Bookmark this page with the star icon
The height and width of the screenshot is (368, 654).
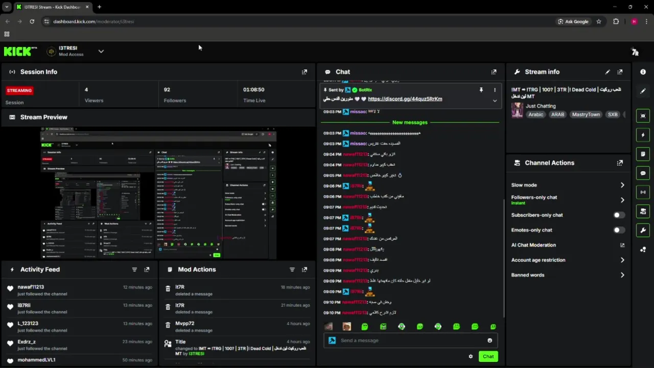(599, 21)
